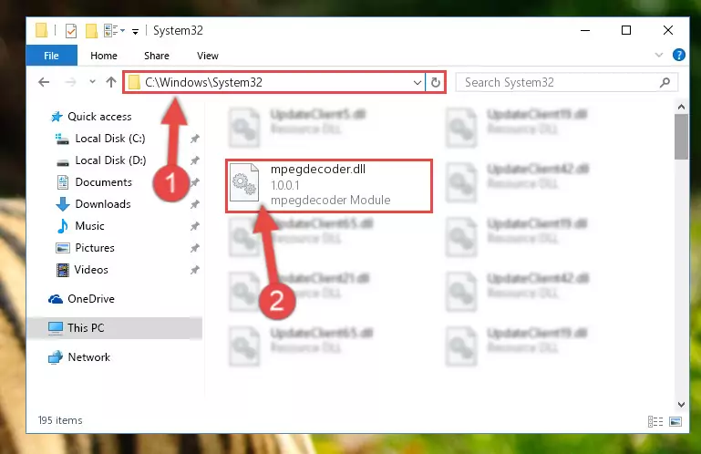Expand the address bar history dropdown
The image size is (701, 454).
pyautogui.click(x=418, y=83)
